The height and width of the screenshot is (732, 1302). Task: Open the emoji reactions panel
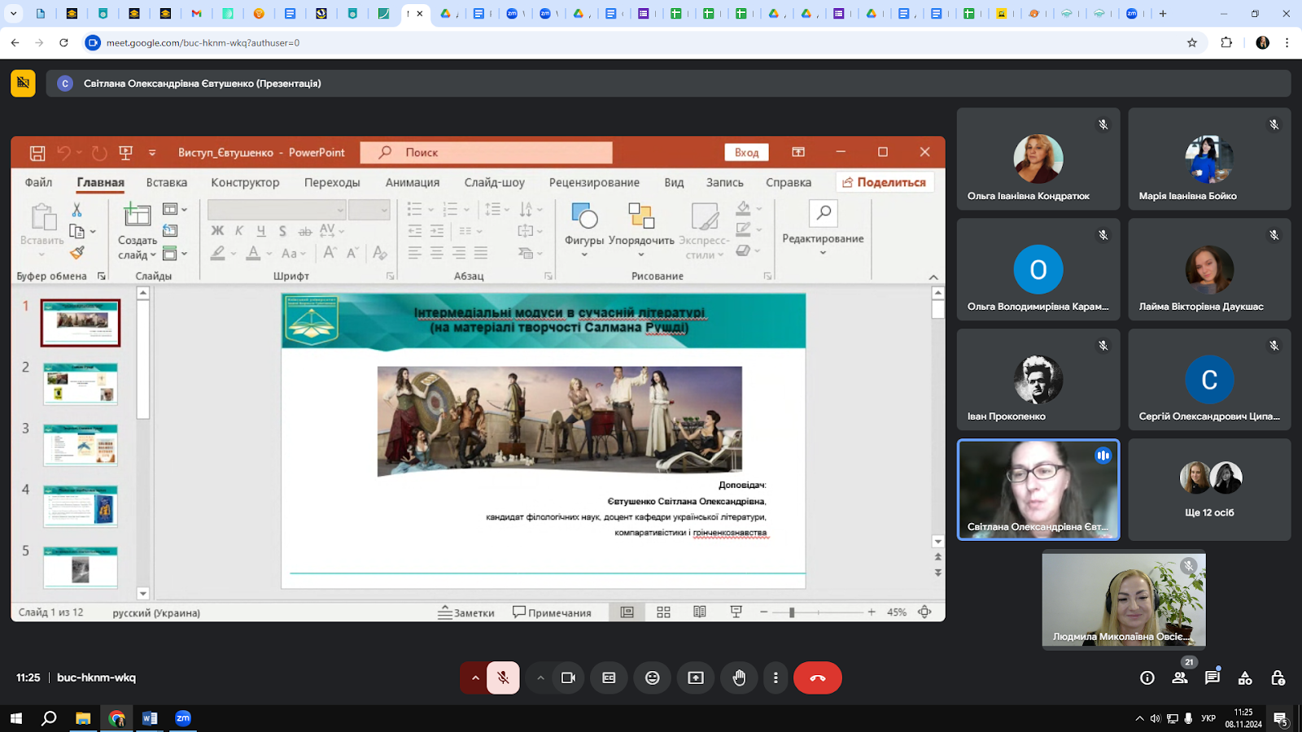(652, 678)
